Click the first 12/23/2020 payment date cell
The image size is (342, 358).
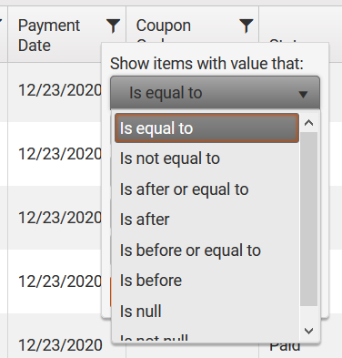coord(60,90)
